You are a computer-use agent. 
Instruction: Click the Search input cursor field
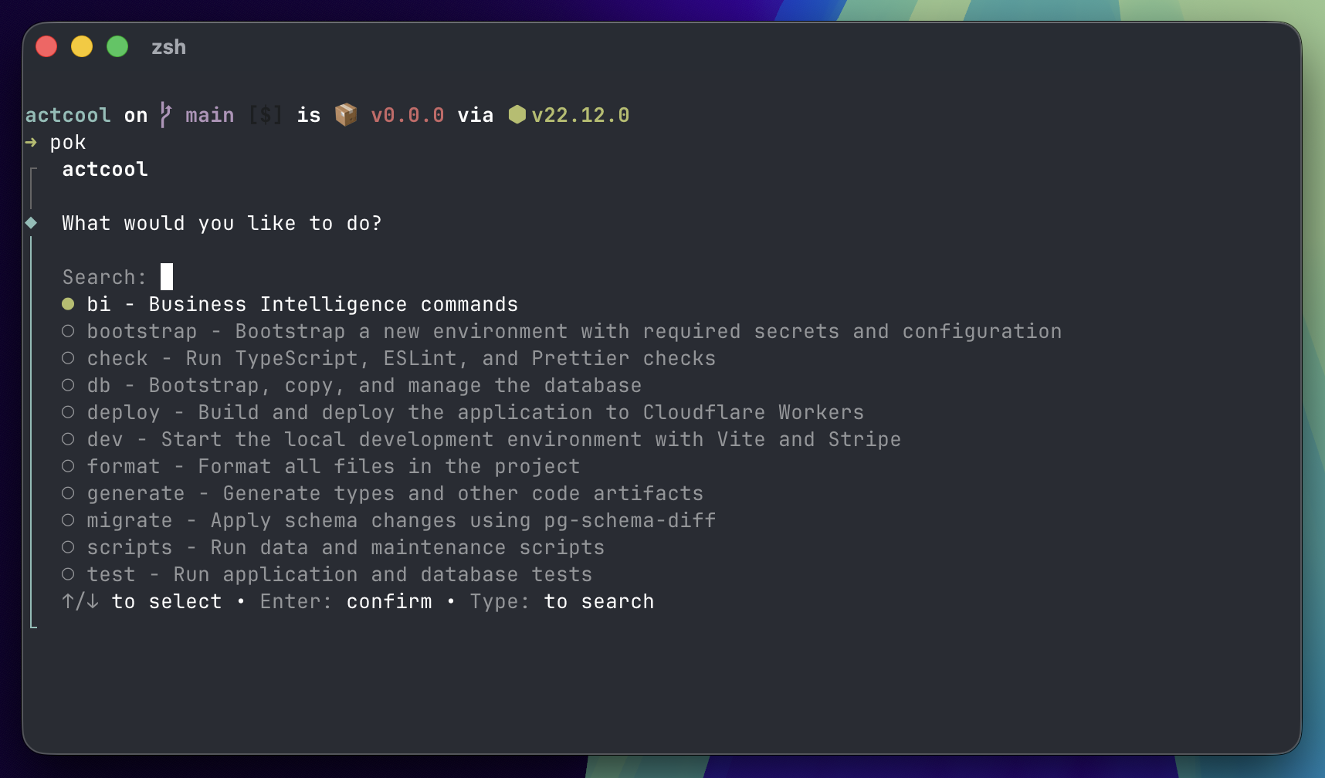167,277
